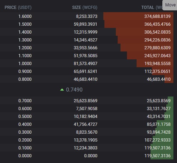Select the 0.7000 bid price

point(25,101)
